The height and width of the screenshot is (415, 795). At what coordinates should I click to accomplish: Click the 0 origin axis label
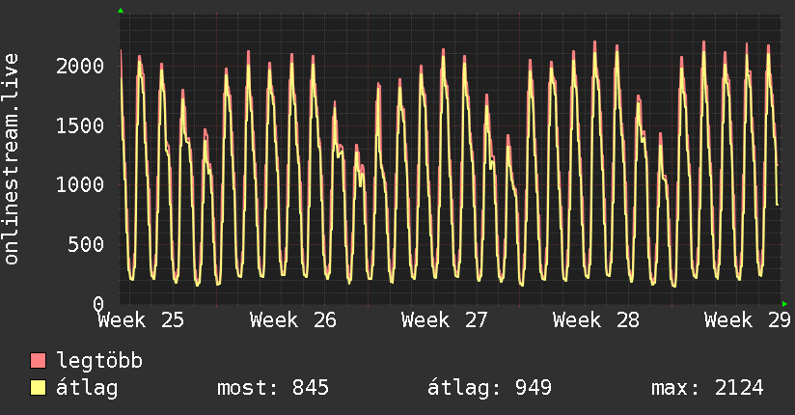click(98, 304)
